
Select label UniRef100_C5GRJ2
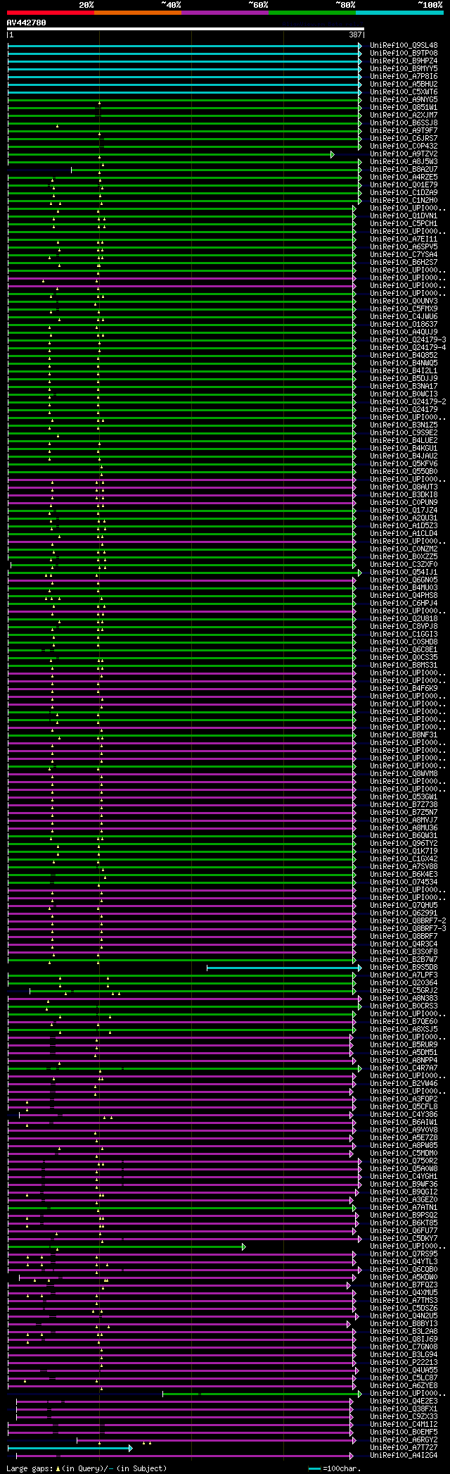(404, 991)
